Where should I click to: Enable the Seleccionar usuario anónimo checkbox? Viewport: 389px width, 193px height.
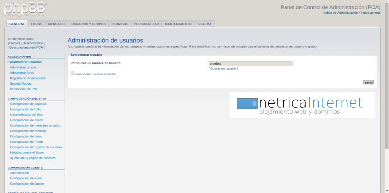[73, 74]
